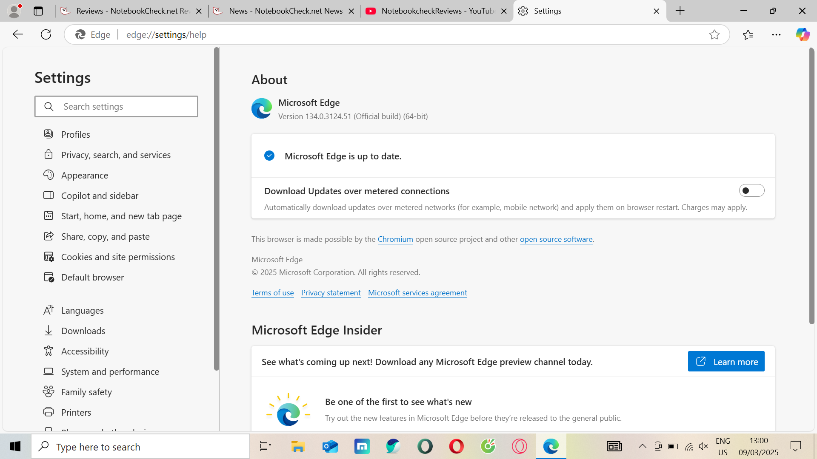Open Default browser settings
Viewport: 817px width, 459px height.
click(92, 277)
